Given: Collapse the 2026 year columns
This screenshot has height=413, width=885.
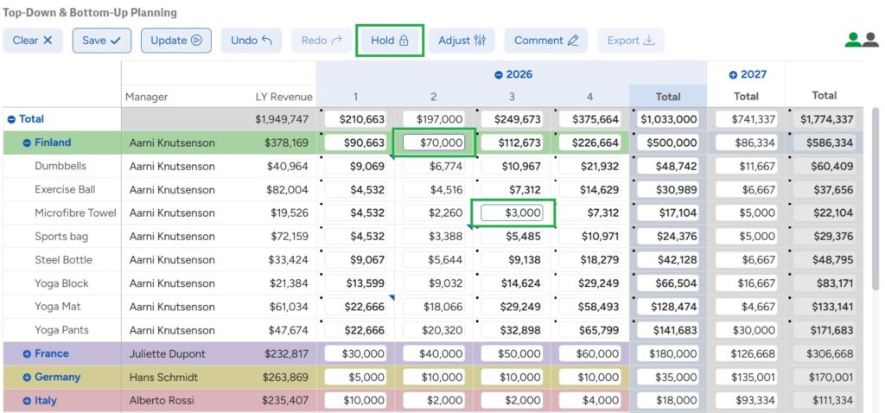Looking at the screenshot, I should coord(499,74).
